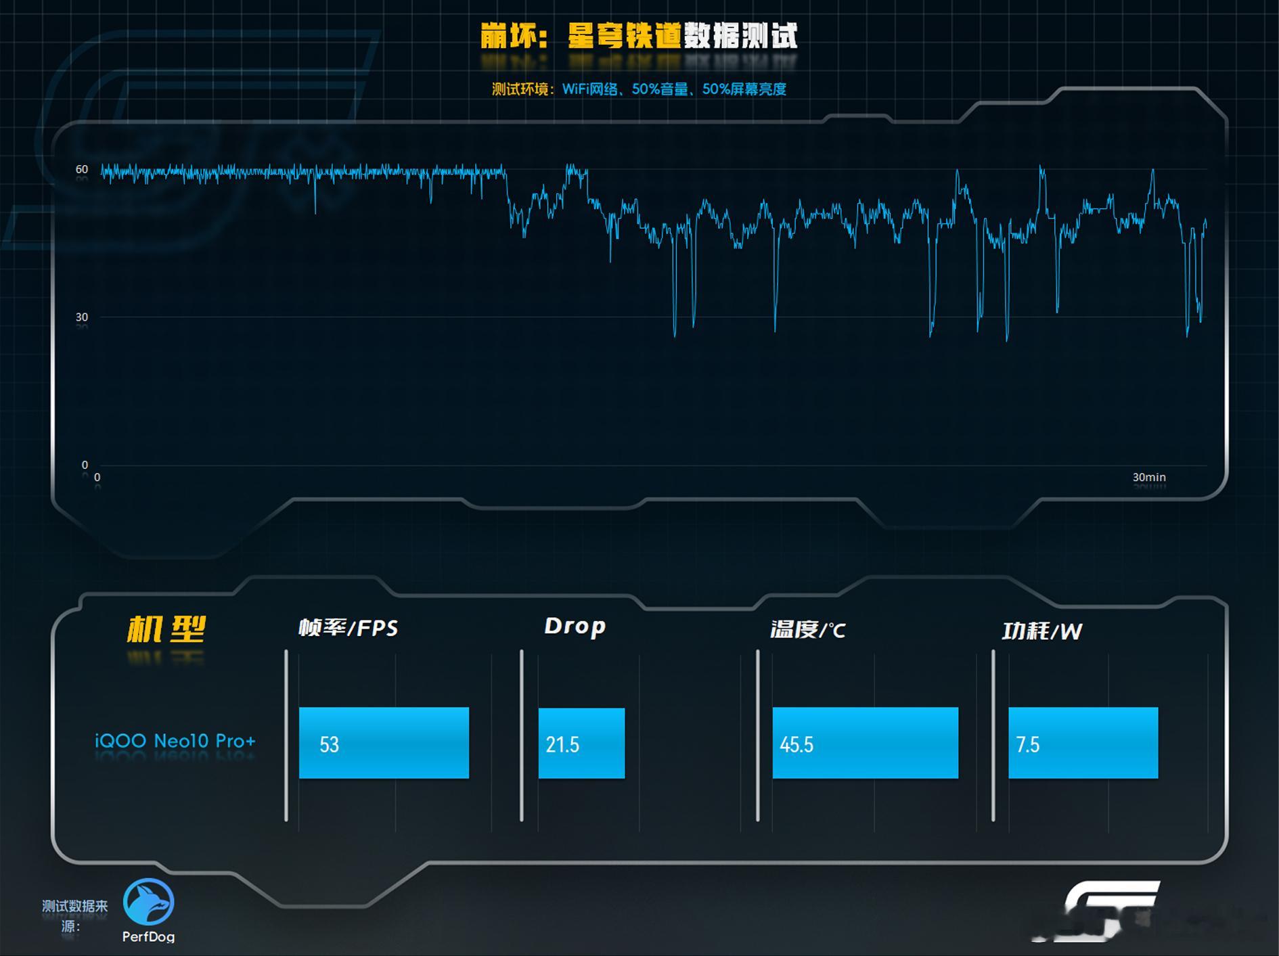
Task: Click the PerfDog text under the logo
Action: pos(148,937)
